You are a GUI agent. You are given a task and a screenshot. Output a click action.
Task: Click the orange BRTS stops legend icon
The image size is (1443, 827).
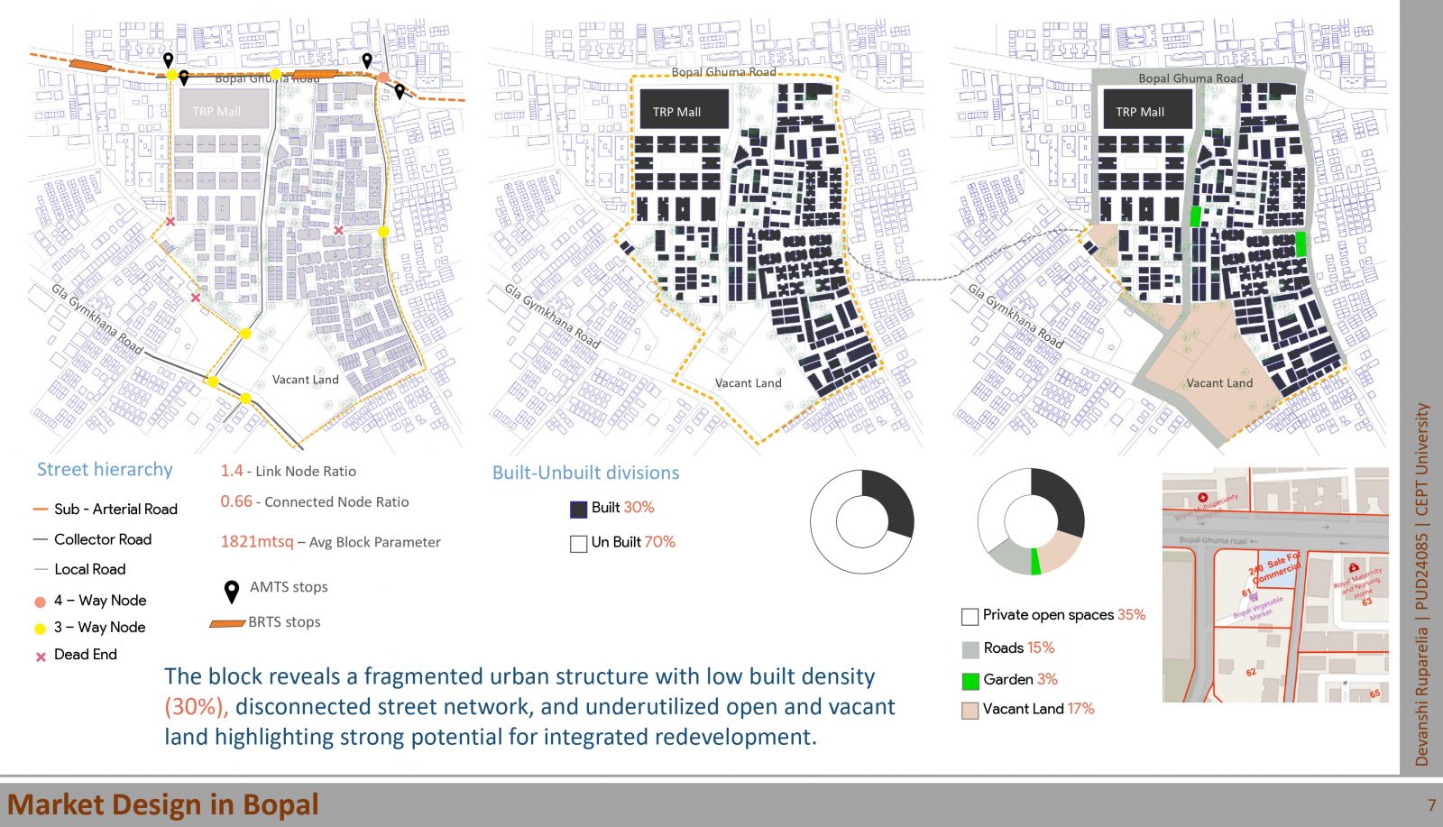(227, 623)
